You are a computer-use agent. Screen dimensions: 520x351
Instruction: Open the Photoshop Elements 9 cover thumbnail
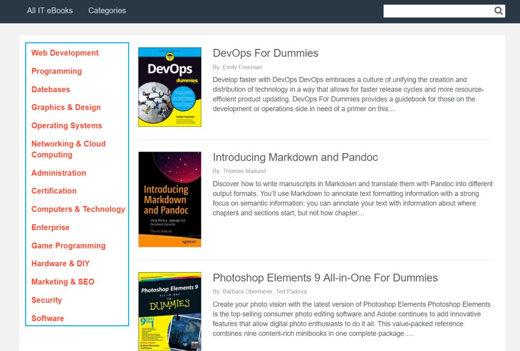[170, 312]
